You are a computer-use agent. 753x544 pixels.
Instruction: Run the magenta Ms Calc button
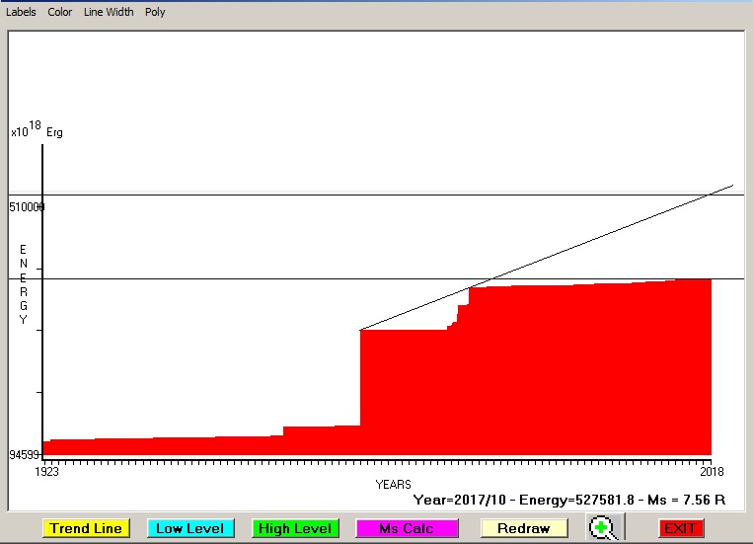(406, 528)
